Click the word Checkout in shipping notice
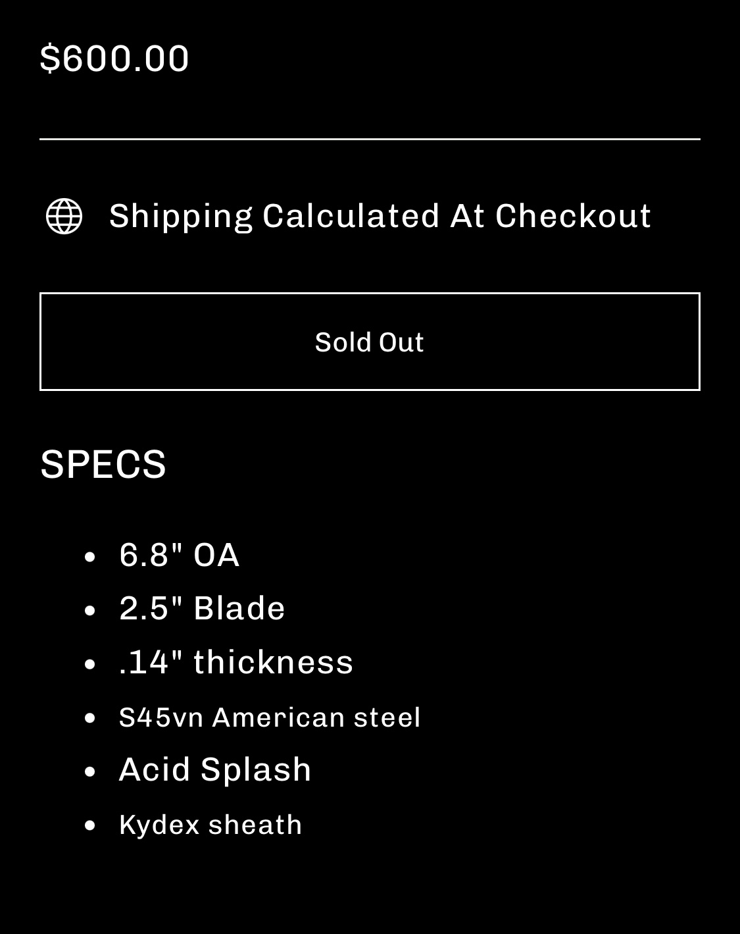740x934 pixels. [573, 216]
